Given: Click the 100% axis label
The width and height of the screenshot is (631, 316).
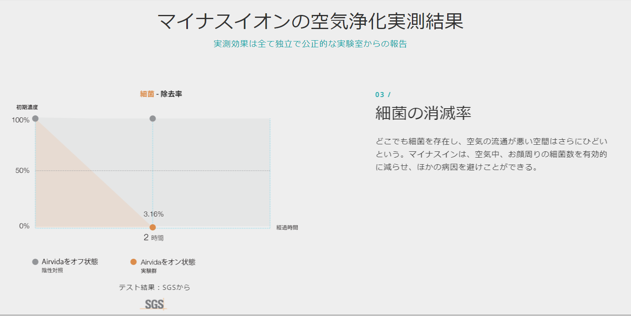Looking at the screenshot, I should click(21, 120).
